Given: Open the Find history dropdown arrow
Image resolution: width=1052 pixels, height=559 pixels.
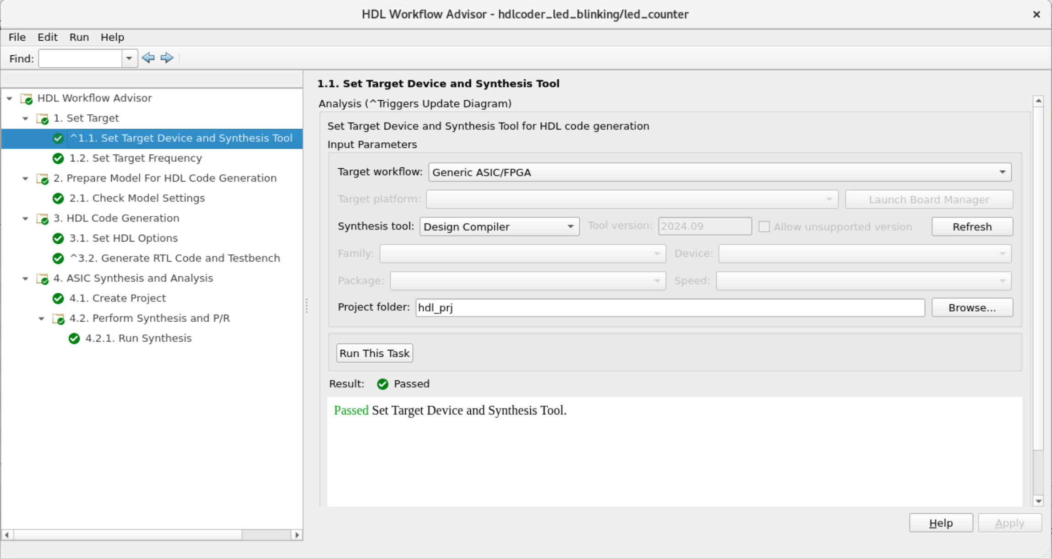Looking at the screenshot, I should (129, 59).
